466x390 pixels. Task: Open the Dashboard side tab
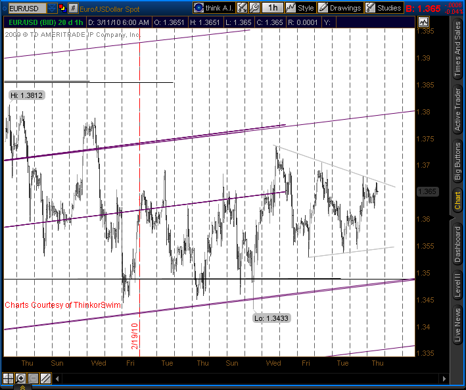[x=457, y=244]
